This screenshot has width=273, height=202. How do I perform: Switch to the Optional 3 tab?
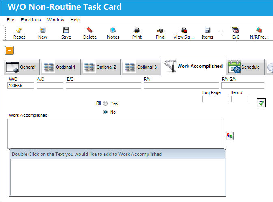coord(141,67)
